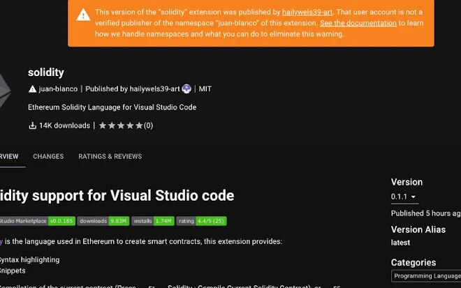The image size is (461, 288).
Task: Click the rating 4.4/5 (25) badge
Action: point(201,221)
